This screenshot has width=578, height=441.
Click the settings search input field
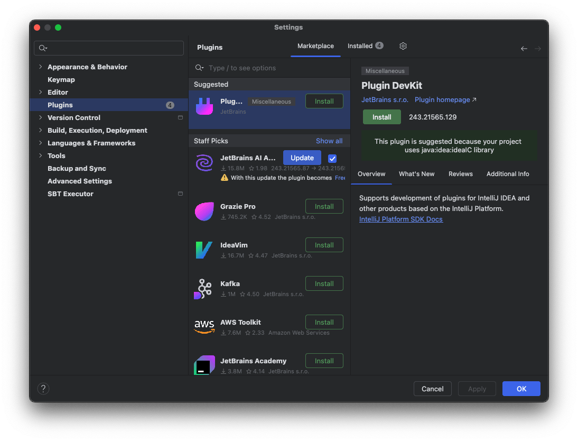[x=109, y=48]
